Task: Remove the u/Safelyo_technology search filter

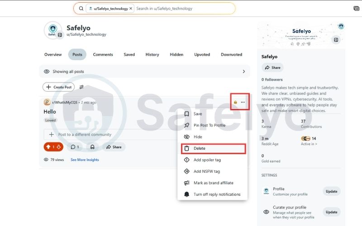Action: [131, 9]
